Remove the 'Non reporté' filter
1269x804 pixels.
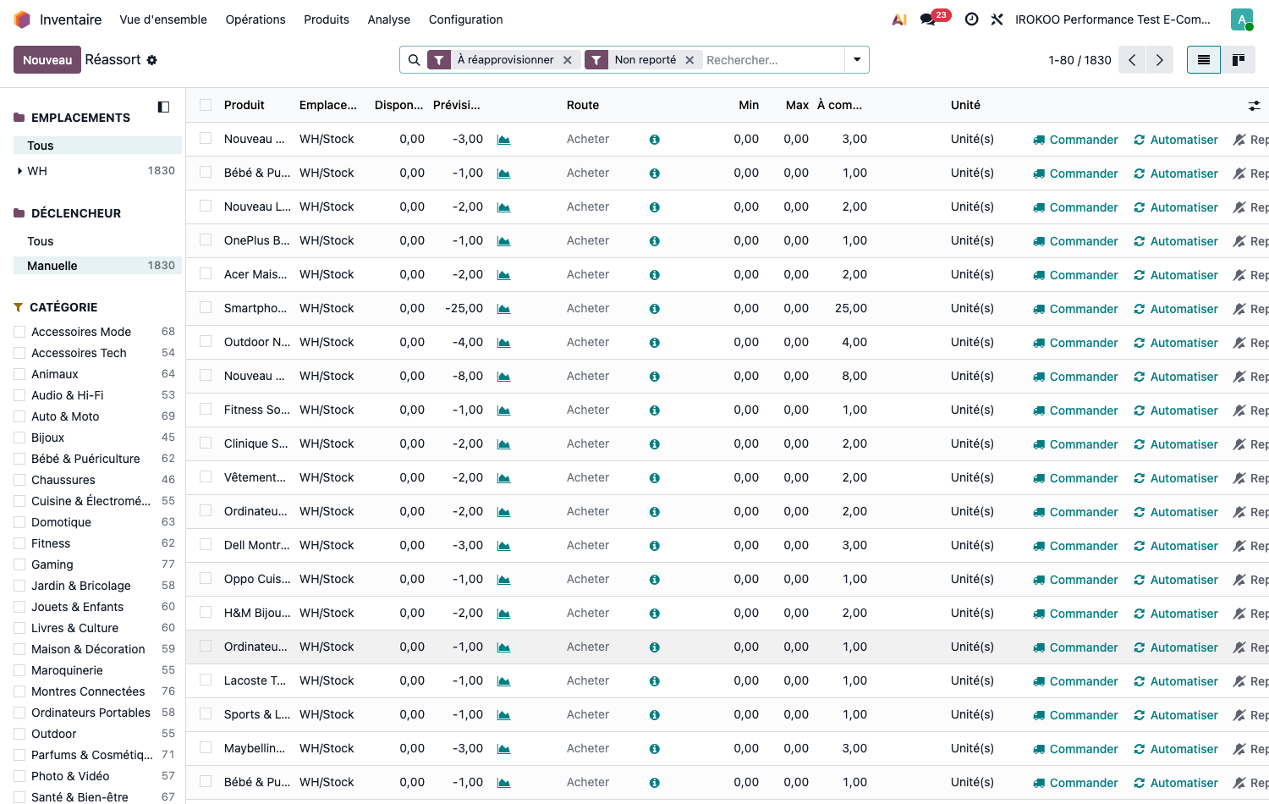click(x=689, y=60)
